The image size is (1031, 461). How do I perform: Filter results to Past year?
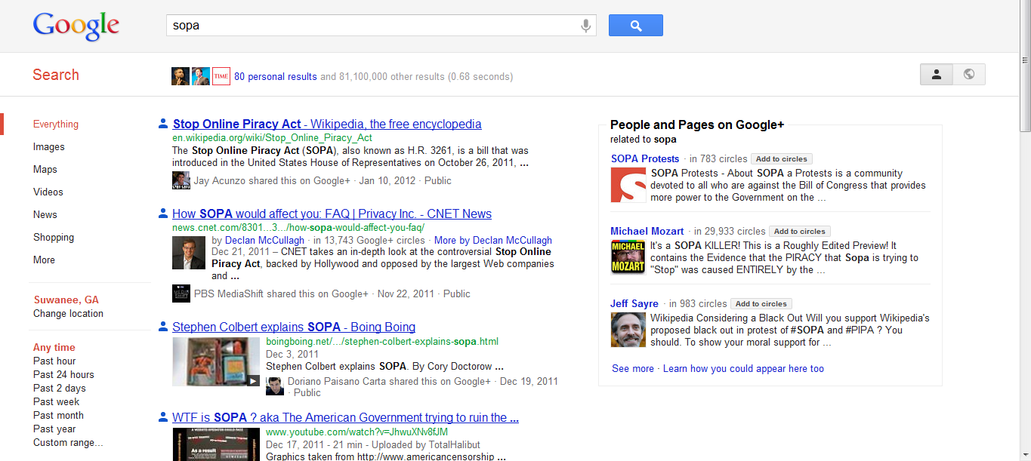(54, 429)
